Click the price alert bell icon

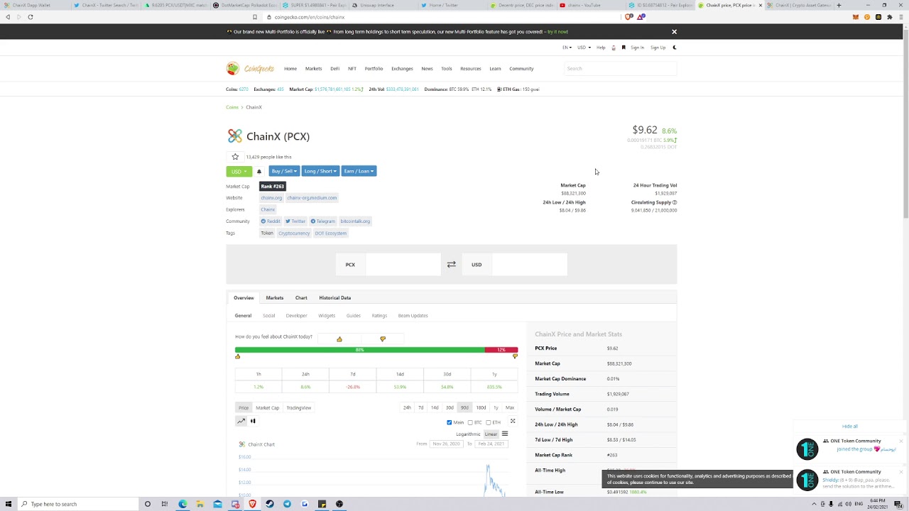pos(259,171)
